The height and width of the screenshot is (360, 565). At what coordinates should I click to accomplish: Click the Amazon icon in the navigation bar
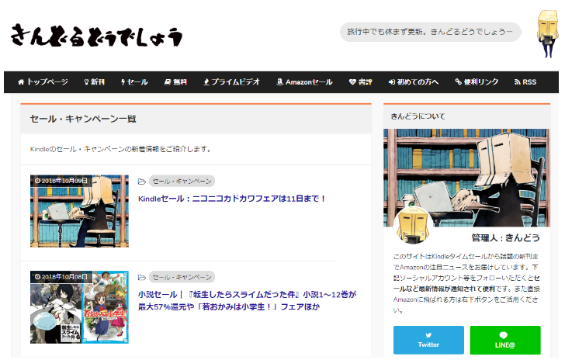[279, 82]
